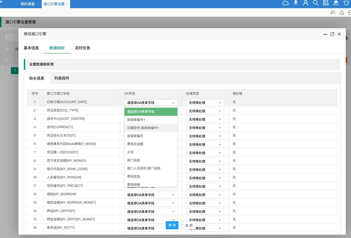The image size is (351, 238).
Task: Click the download arrow icon
Action: coord(296,3)
